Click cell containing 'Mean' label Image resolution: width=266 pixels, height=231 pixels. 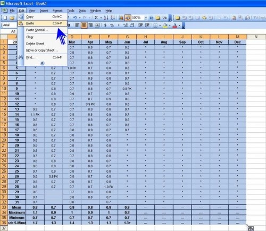pos(16,207)
